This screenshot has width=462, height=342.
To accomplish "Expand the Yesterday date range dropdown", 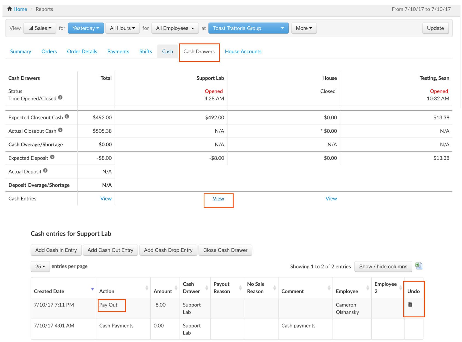I will [x=86, y=28].
